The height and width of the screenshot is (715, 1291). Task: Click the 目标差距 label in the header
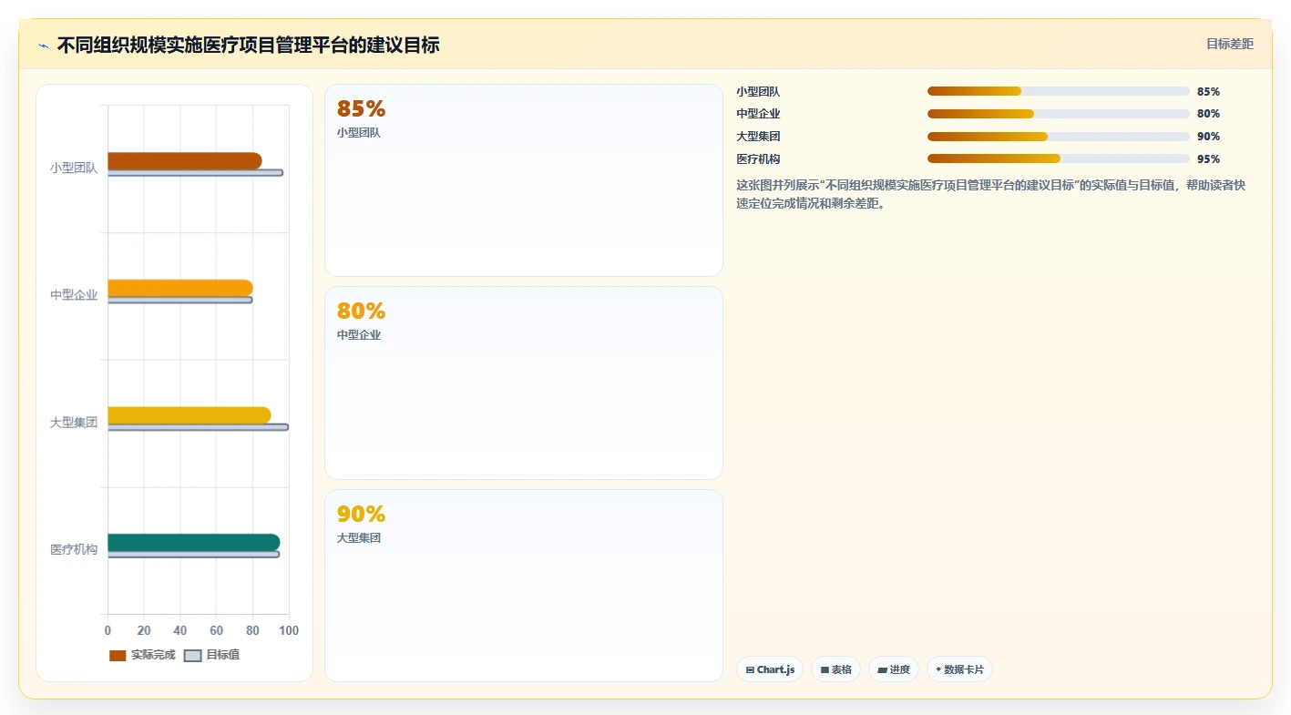1229,44
